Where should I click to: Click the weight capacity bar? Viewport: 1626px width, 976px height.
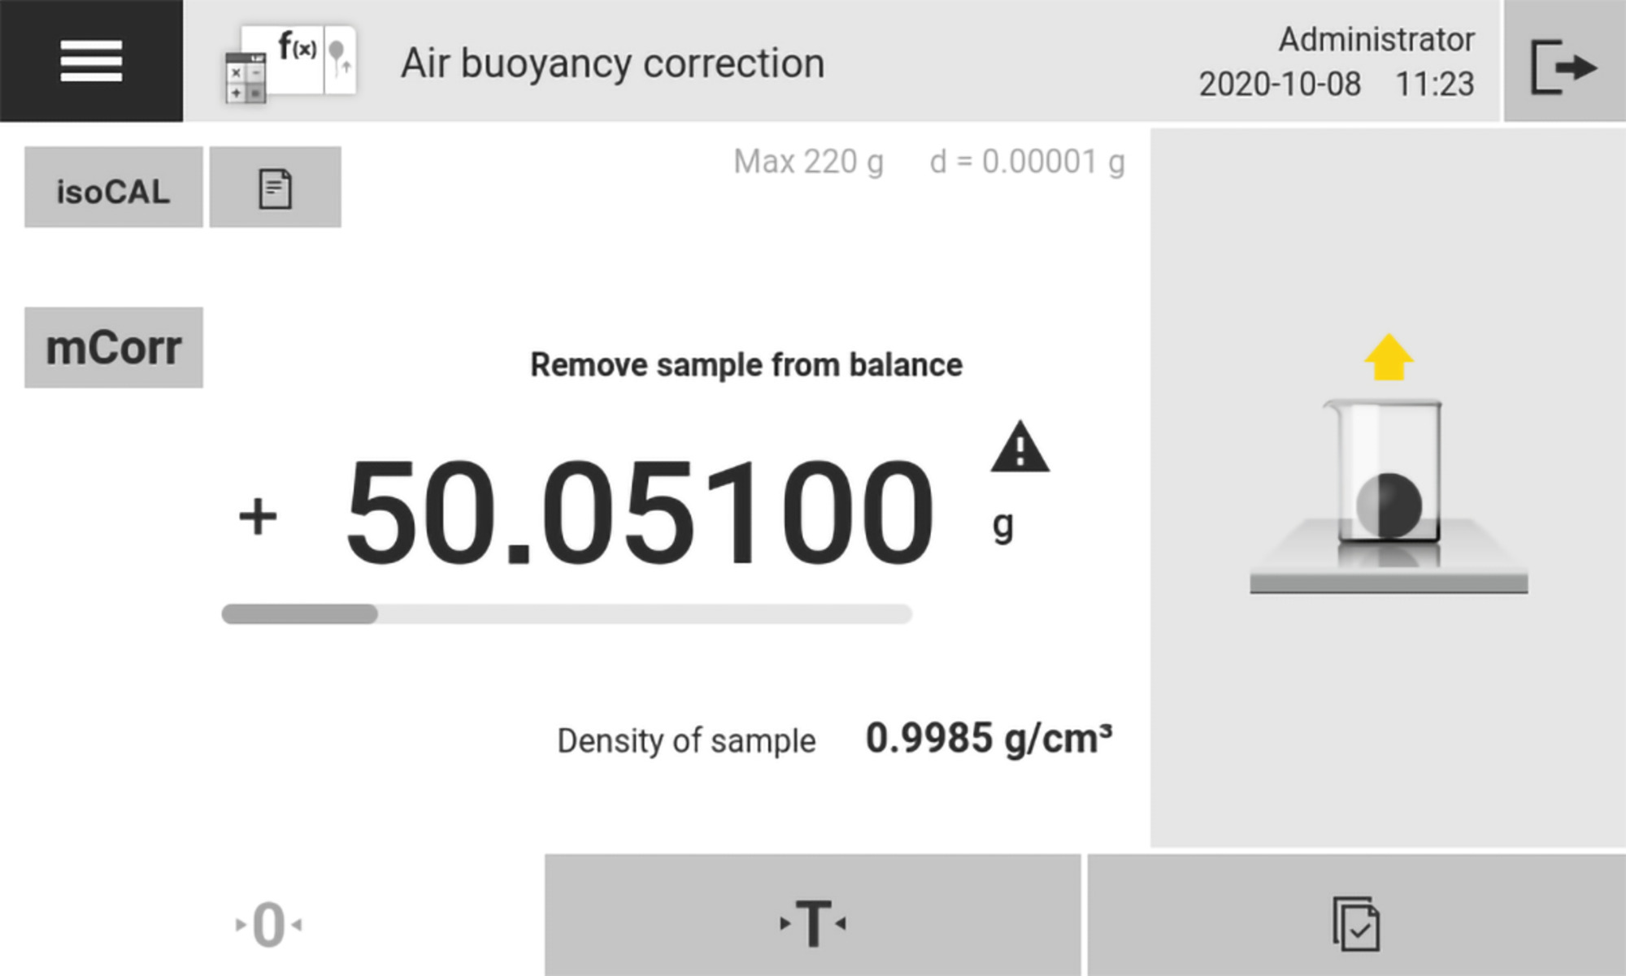pyautogui.click(x=567, y=614)
